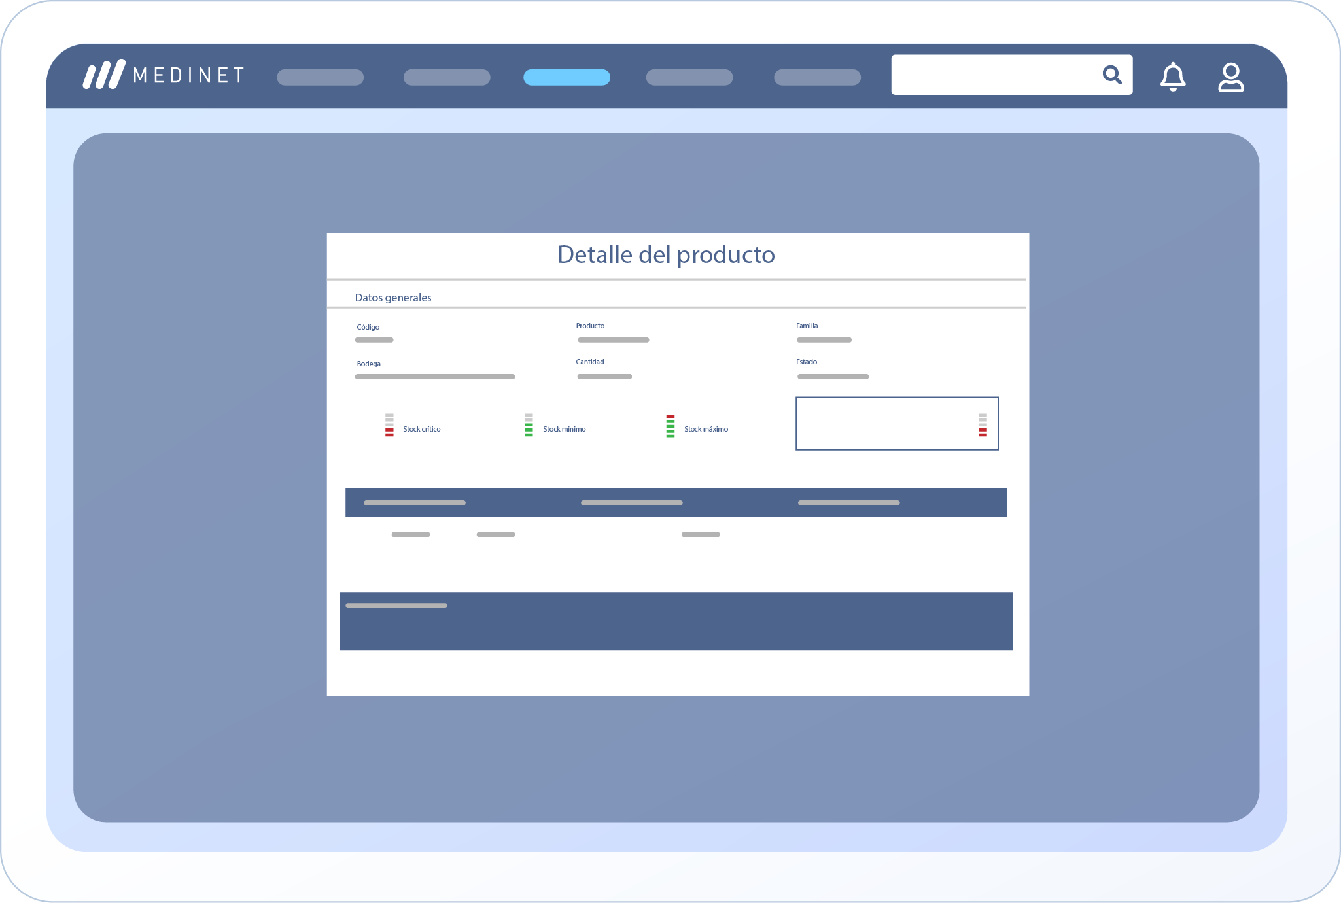Click stock indicator inside the outlined box
The height and width of the screenshot is (903, 1341).
[983, 425]
